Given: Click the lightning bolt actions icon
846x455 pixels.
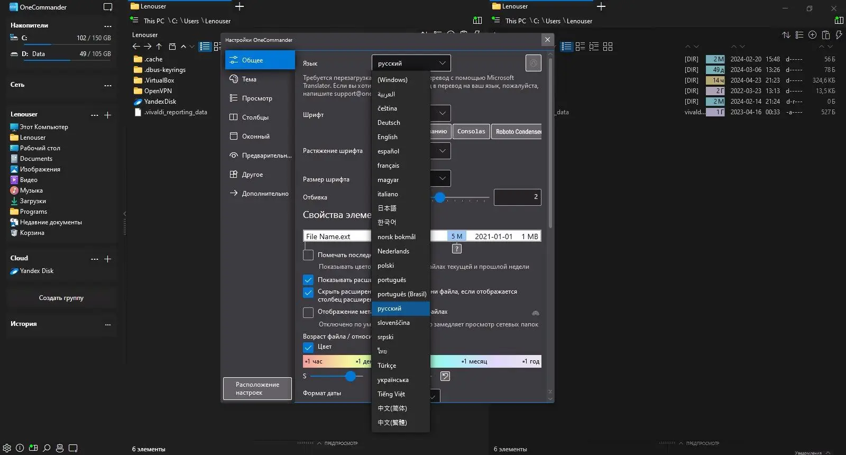Looking at the screenshot, I should [x=839, y=35].
